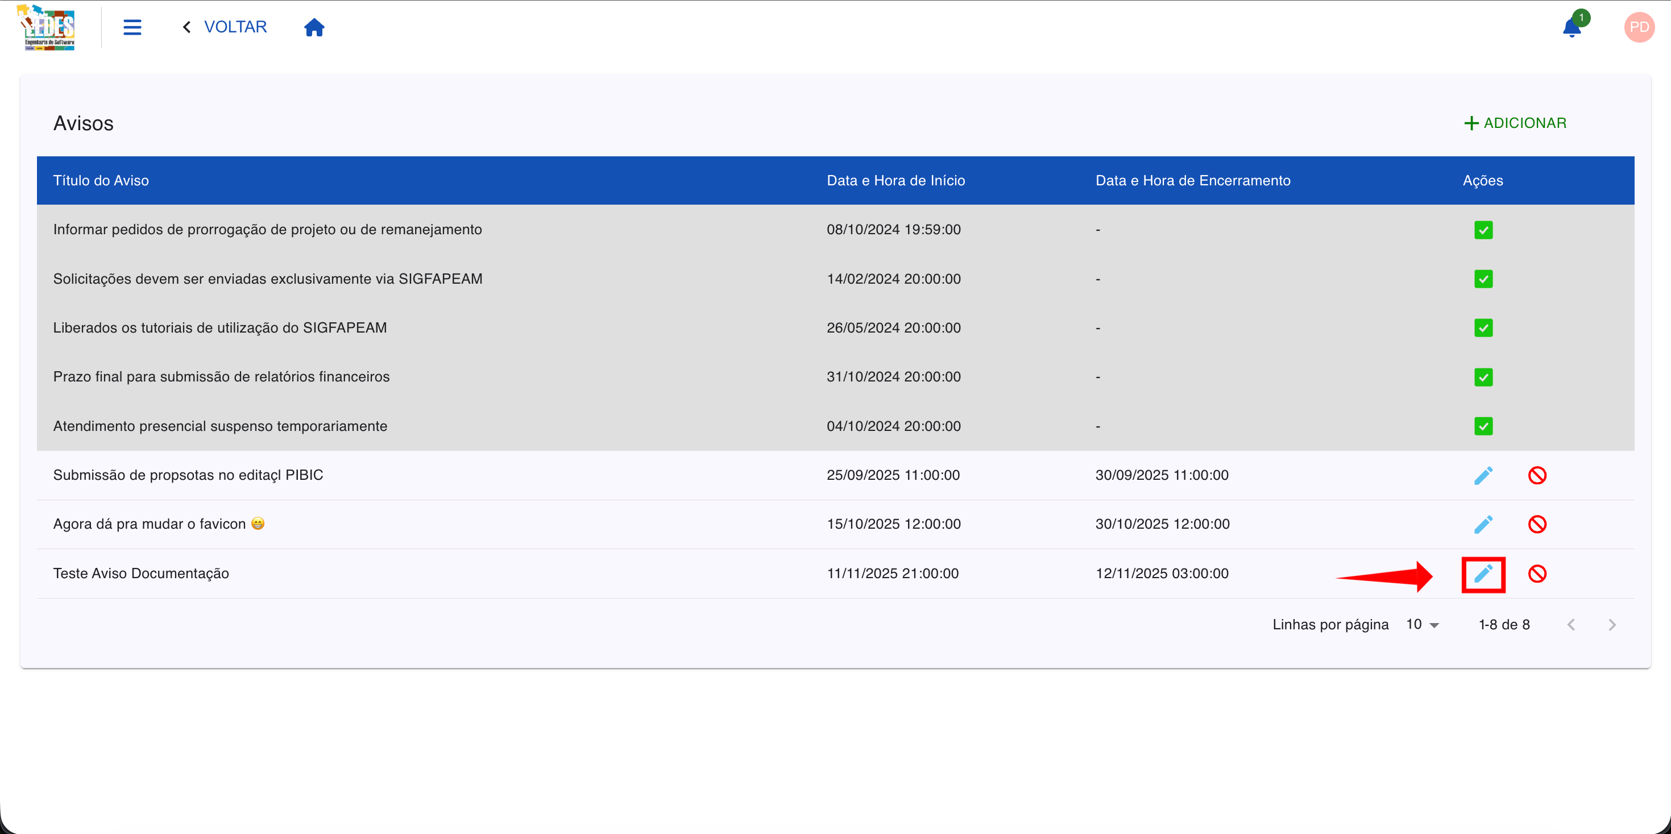
Task: Click the Título do Aviso column header
Action: pyautogui.click(x=101, y=181)
